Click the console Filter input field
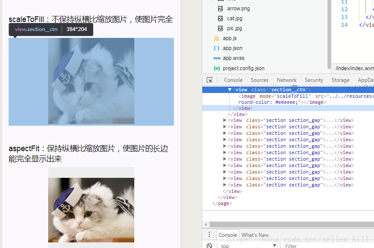 click(327, 245)
